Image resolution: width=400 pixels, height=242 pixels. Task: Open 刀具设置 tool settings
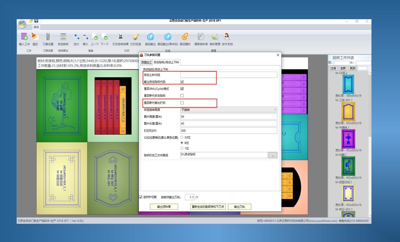(48, 37)
